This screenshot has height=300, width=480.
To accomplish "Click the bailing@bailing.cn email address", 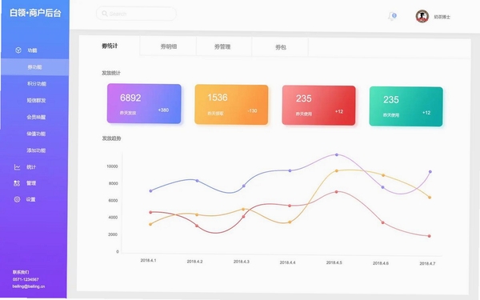I will (x=29, y=286).
